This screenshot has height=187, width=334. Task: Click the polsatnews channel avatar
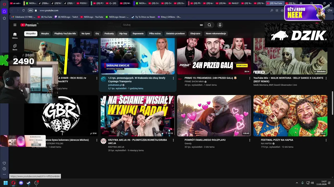[103, 79]
